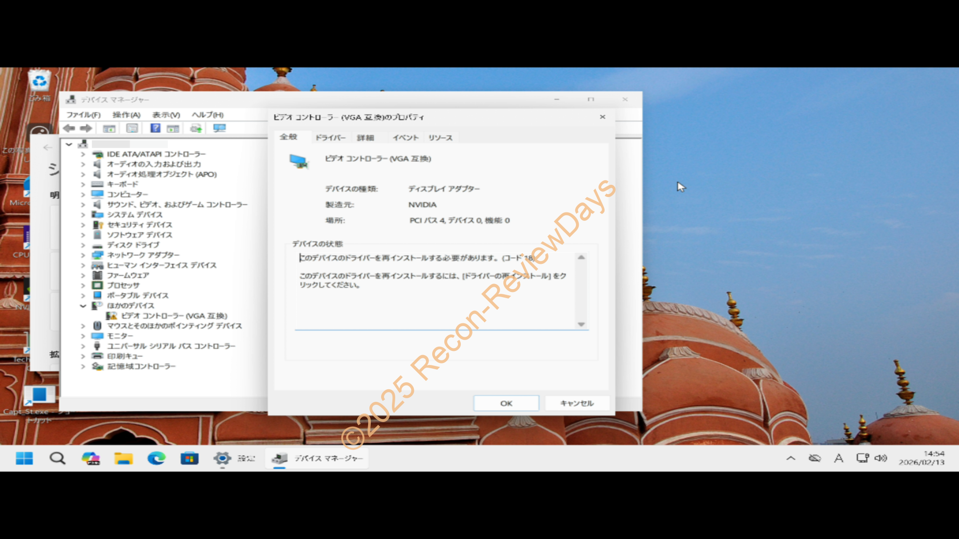Click the update driver toolbar icon
The width and height of the screenshot is (959, 539).
[x=196, y=128]
